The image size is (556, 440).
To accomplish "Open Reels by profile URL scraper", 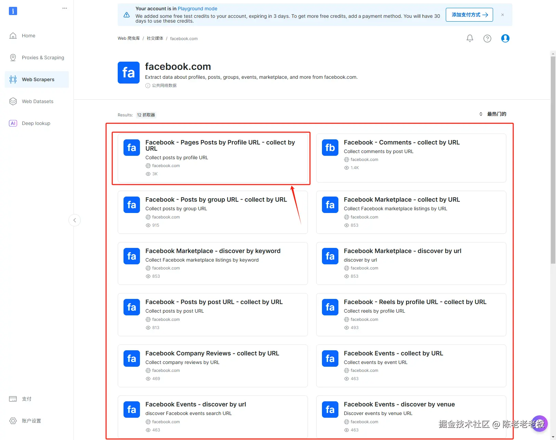I will pyautogui.click(x=411, y=315).
